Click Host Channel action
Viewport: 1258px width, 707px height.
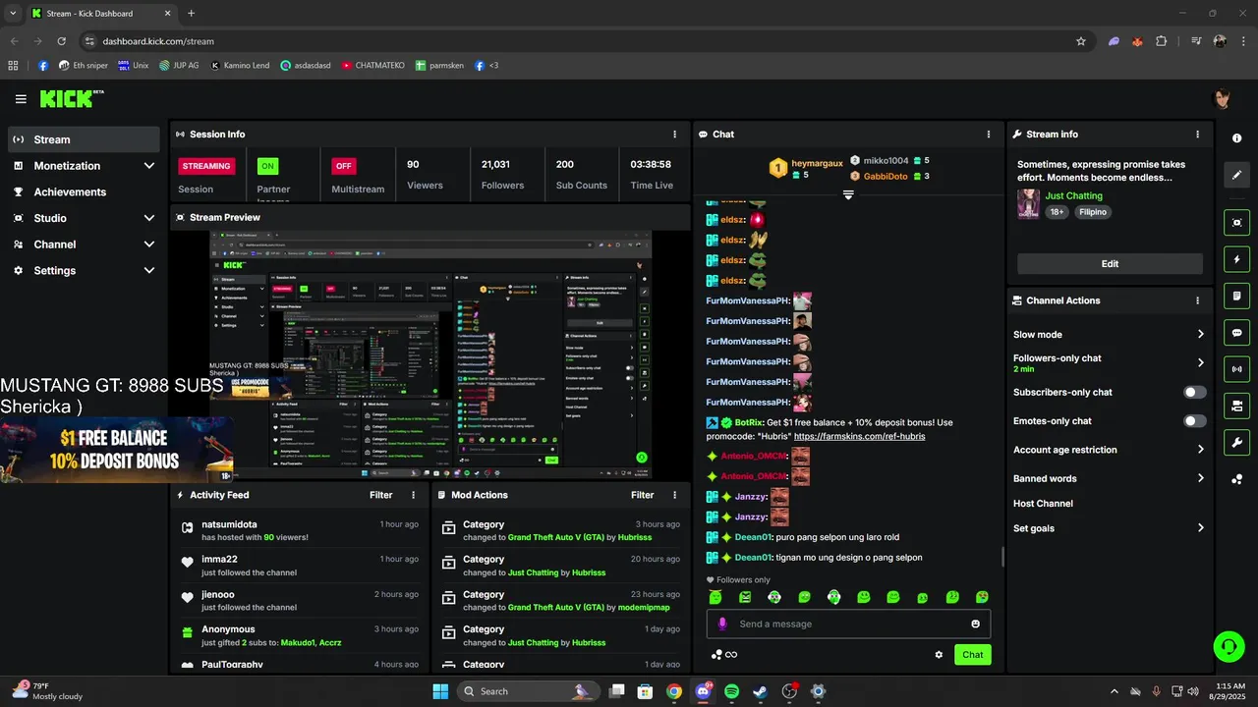pyautogui.click(x=1043, y=504)
